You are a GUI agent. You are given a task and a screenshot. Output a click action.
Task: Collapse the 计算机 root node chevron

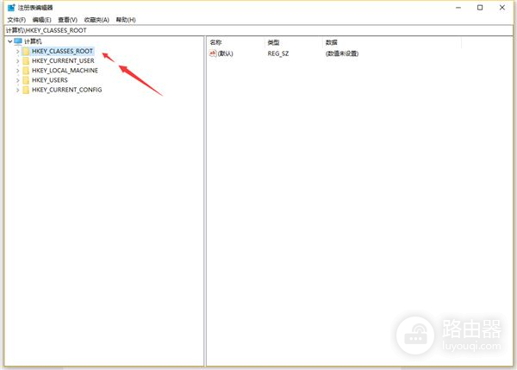click(x=9, y=41)
